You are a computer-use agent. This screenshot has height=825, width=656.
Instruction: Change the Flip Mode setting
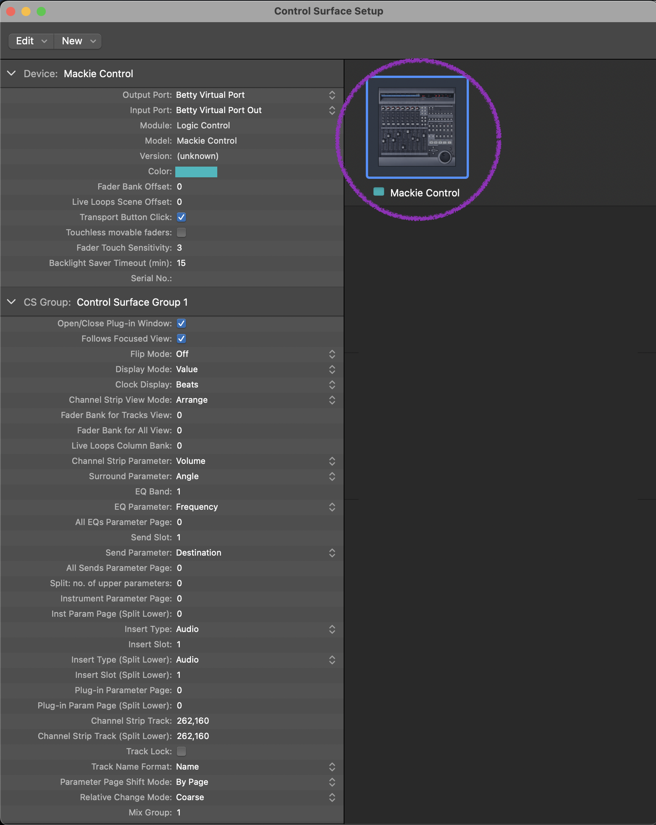(332, 354)
